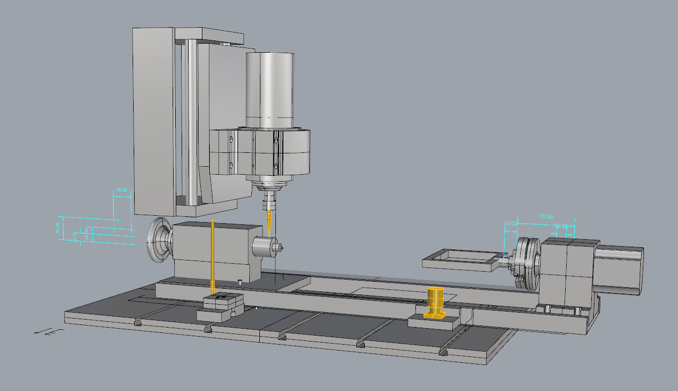Select the tall vertical column slab on the left
678x391 pixels.
153,121
